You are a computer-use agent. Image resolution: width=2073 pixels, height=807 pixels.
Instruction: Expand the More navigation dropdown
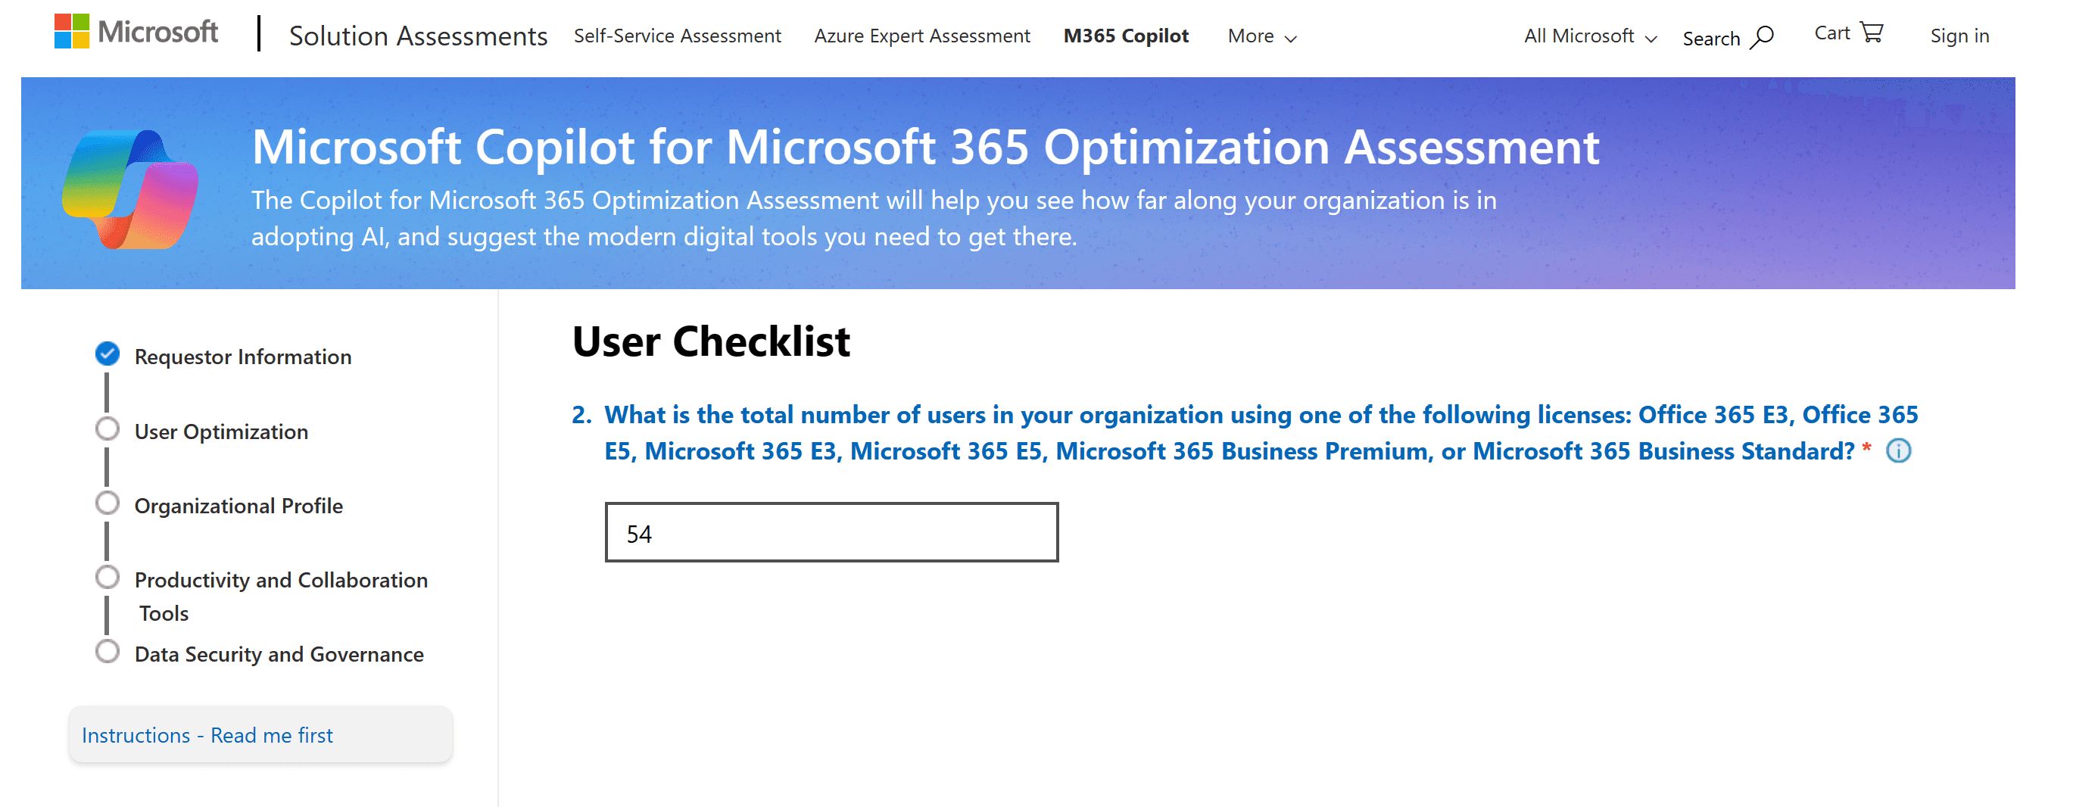[1261, 36]
